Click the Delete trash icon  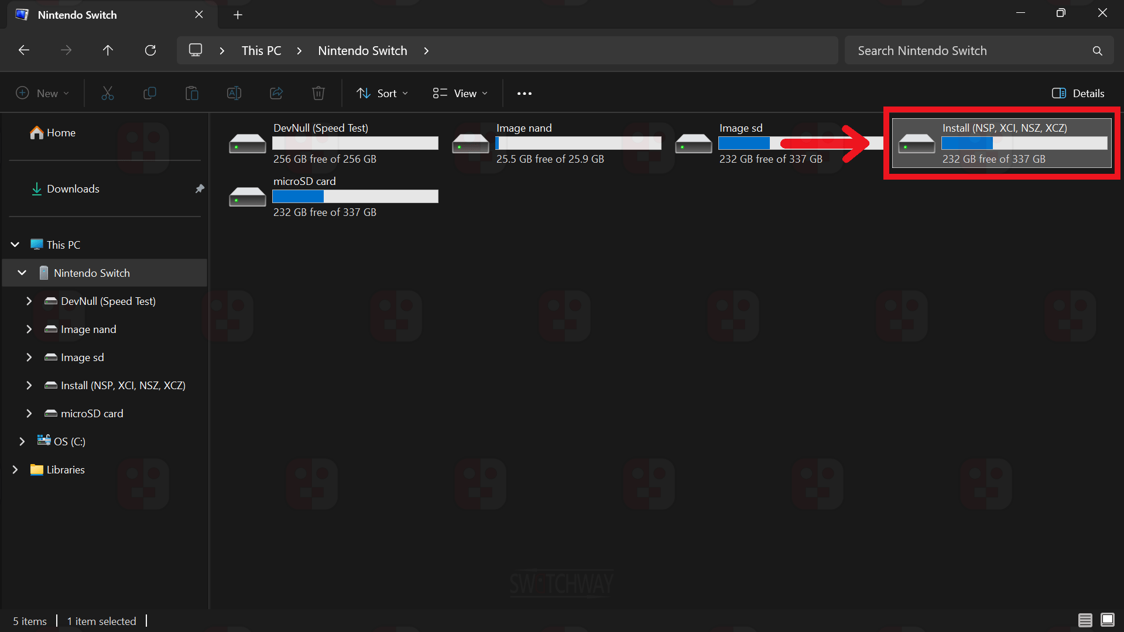pos(318,93)
